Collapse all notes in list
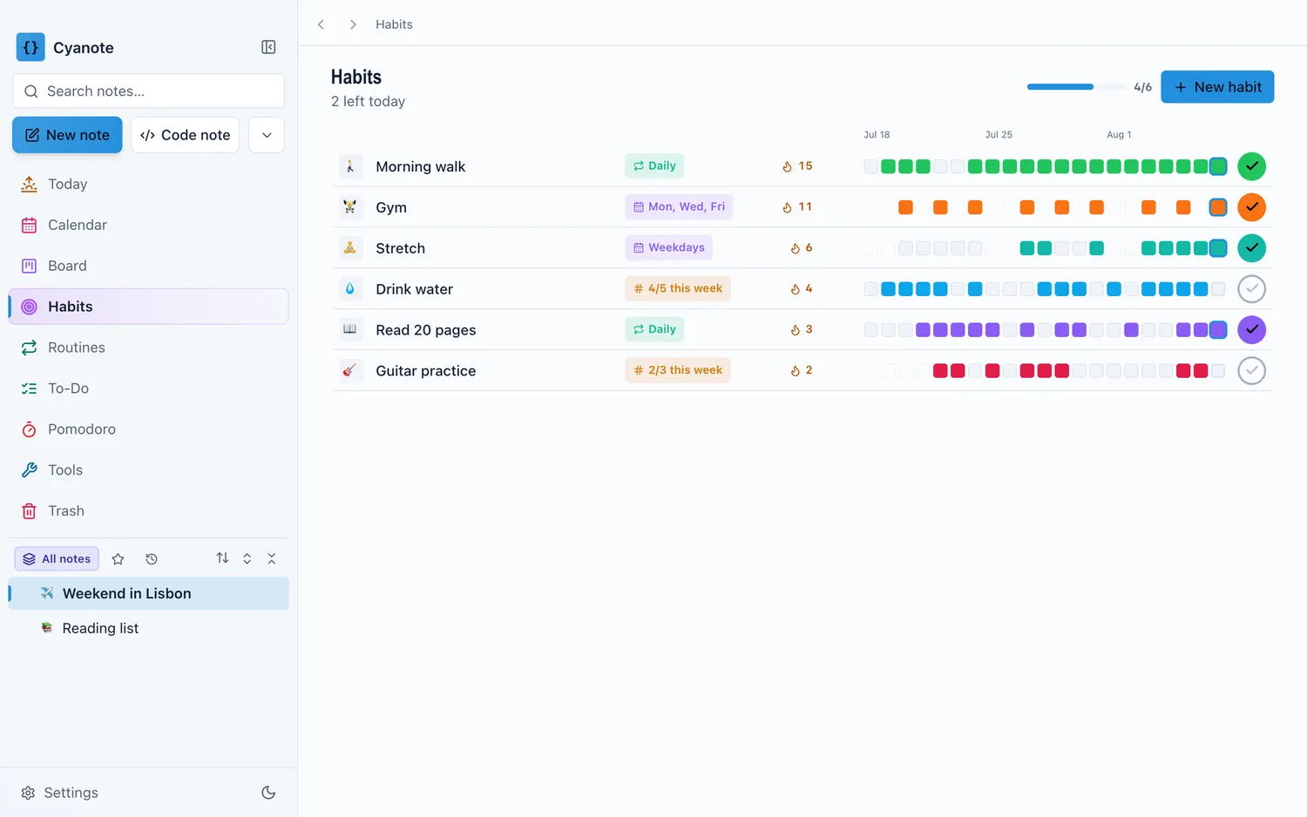The height and width of the screenshot is (817, 1307). pyautogui.click(x=272, y=558)
